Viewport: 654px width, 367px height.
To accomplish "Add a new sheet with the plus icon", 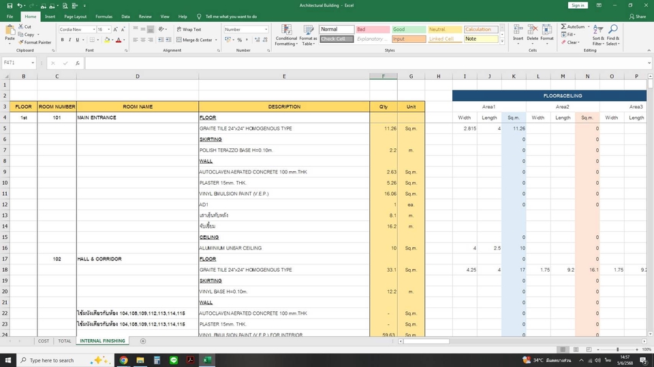I will (x=142, y=341).
